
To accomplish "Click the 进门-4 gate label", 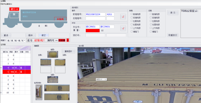I will point(14,9).
